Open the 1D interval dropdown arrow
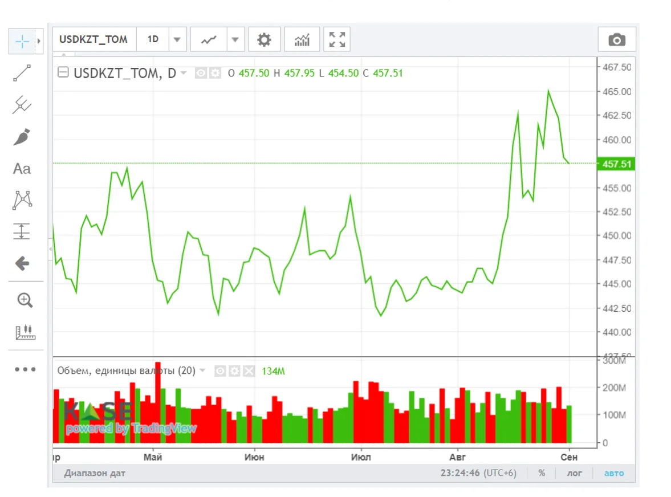 click(177, 40)
